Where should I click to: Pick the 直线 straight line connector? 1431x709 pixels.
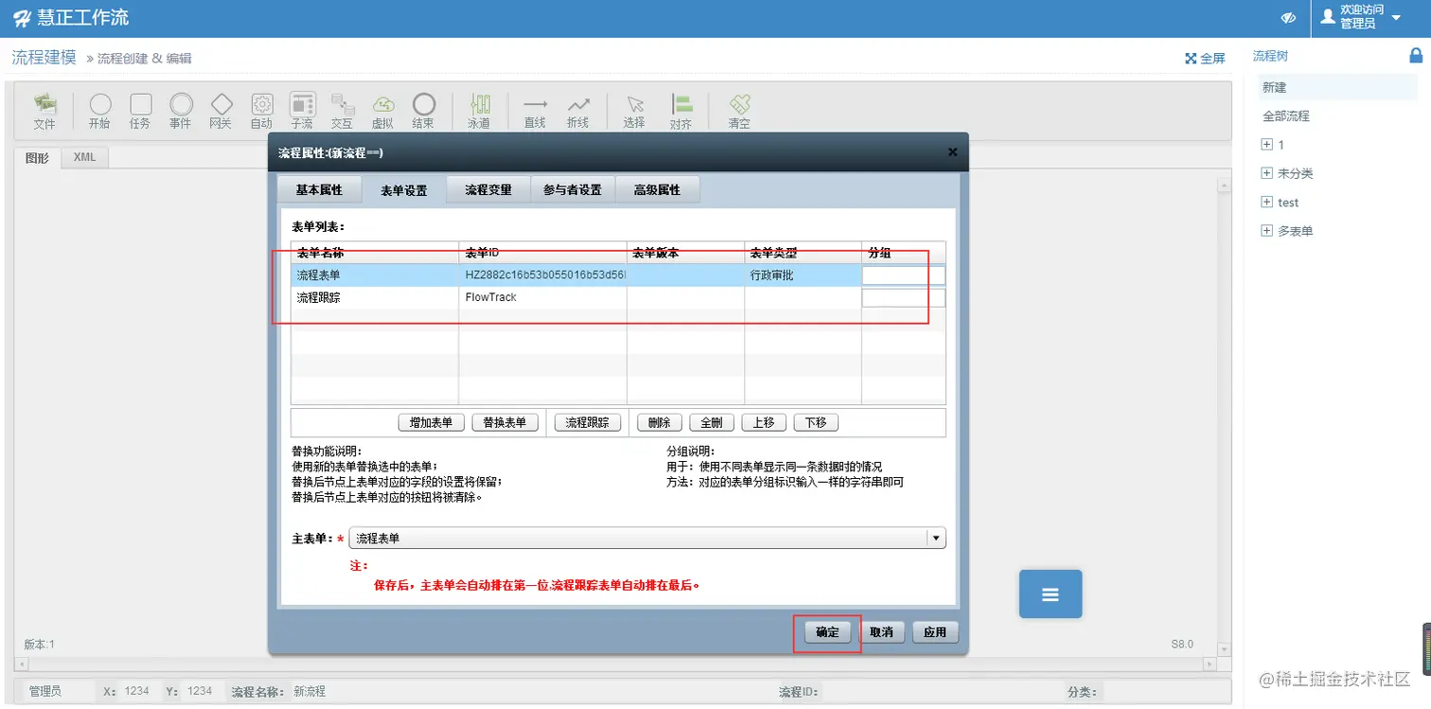535,111
